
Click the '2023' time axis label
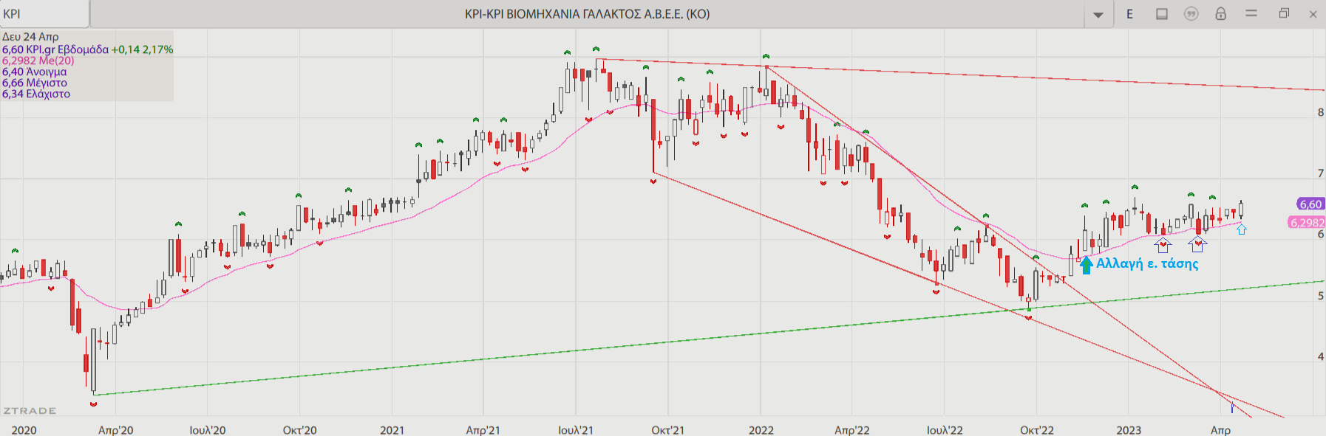point(1129,429)
